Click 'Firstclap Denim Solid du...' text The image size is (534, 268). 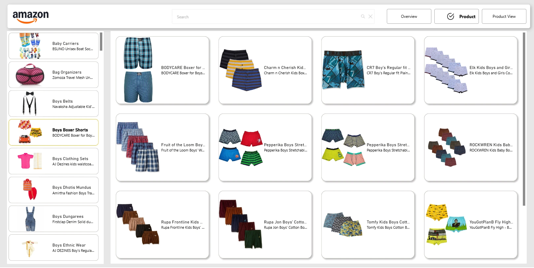[73, 222]
